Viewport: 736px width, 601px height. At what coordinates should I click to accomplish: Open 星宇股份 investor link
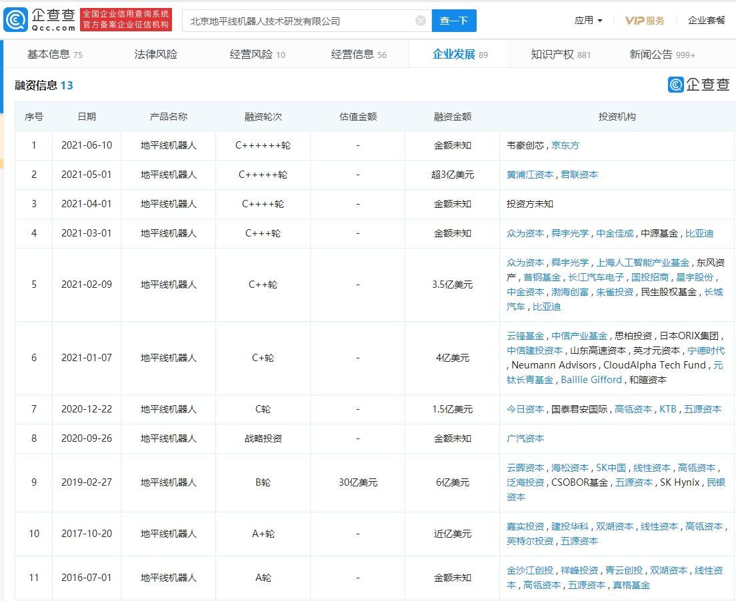click(694, 277)
